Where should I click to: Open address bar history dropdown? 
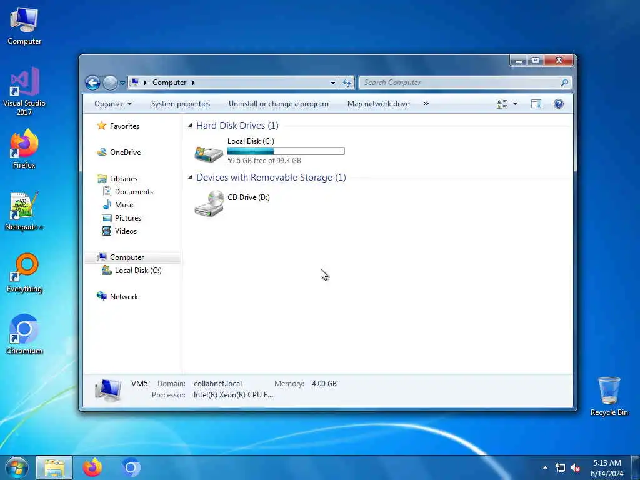[332, 83]
